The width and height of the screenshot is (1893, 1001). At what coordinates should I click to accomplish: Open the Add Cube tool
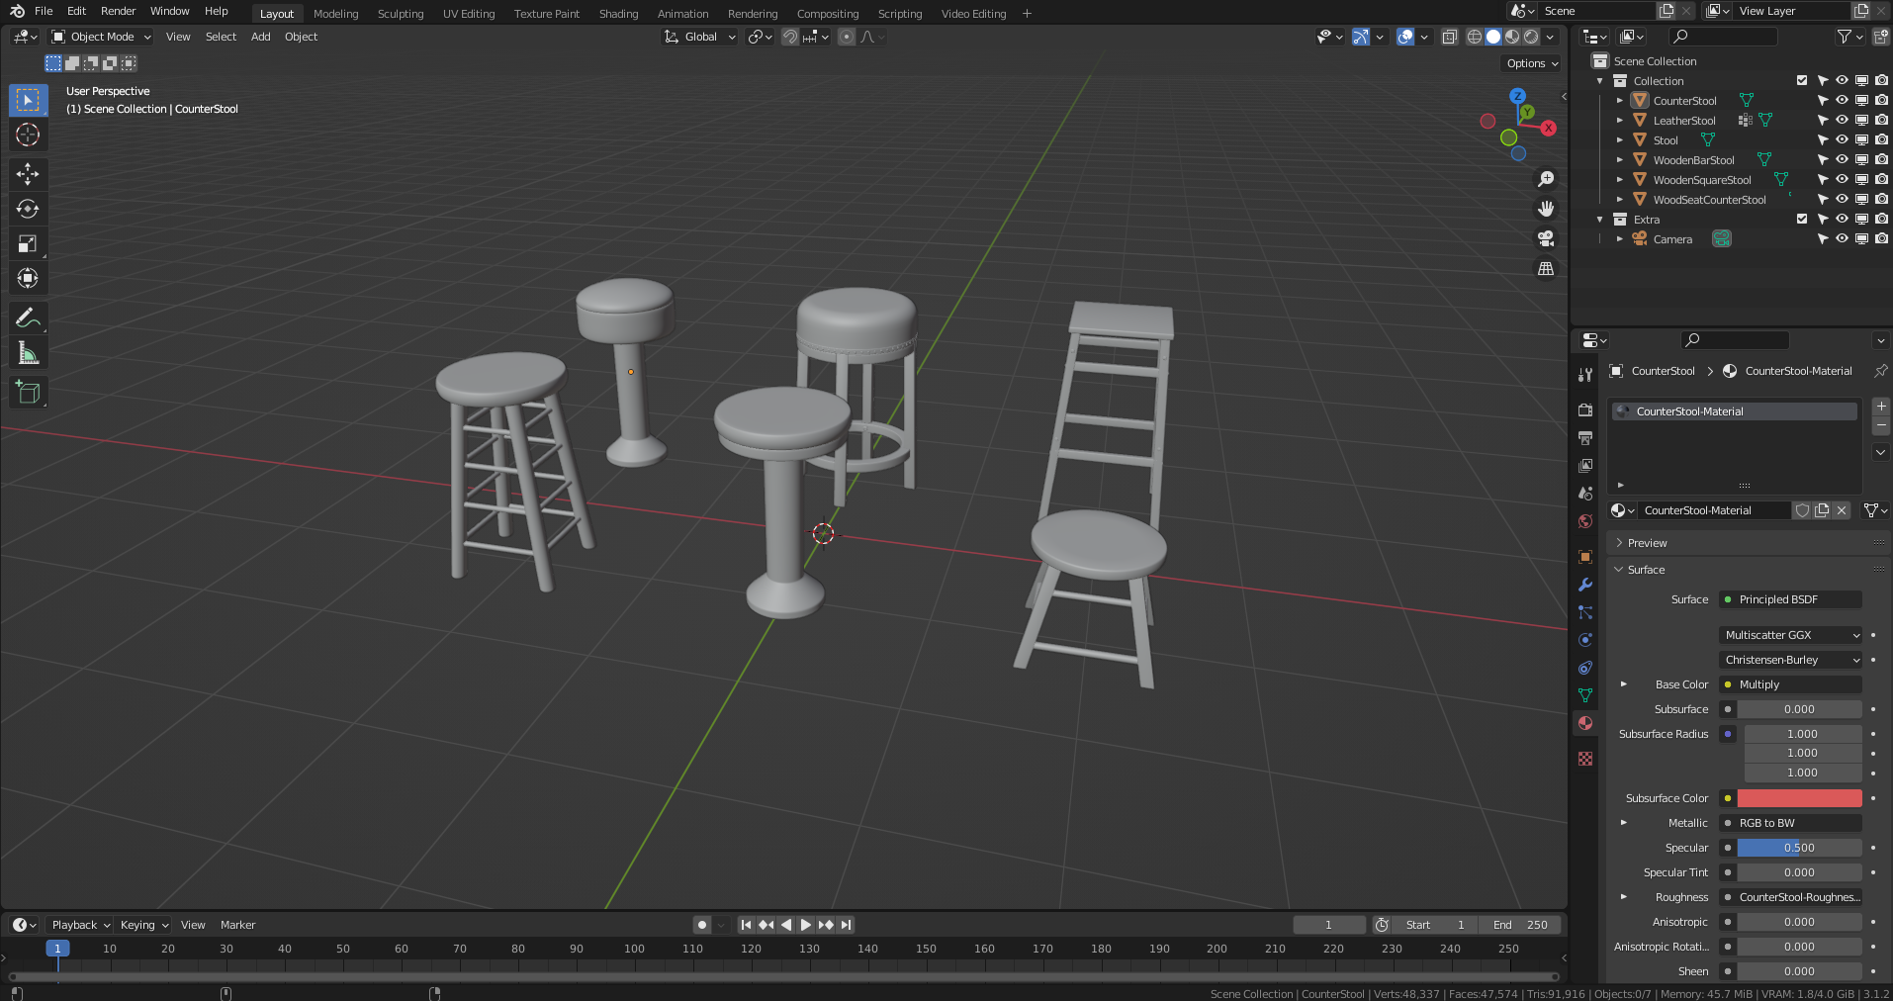pyautogui.click(x=28, y=392)
